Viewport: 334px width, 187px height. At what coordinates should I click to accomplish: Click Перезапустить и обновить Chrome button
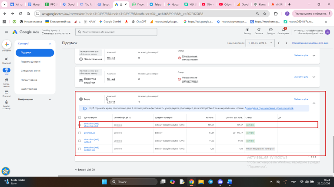(x=312, y=13)
